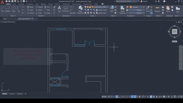Toggle 2D object snap in status bar
The image size is (183, 103).
(x=135, y=97)
